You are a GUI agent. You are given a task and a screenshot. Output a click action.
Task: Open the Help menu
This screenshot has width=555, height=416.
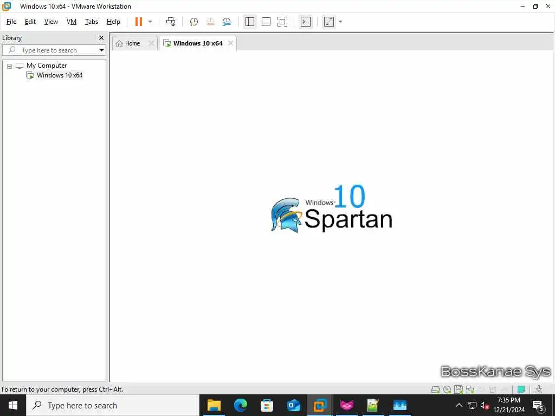113,22
